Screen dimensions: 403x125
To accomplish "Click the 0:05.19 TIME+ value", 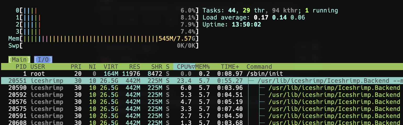I will (230, 102).
